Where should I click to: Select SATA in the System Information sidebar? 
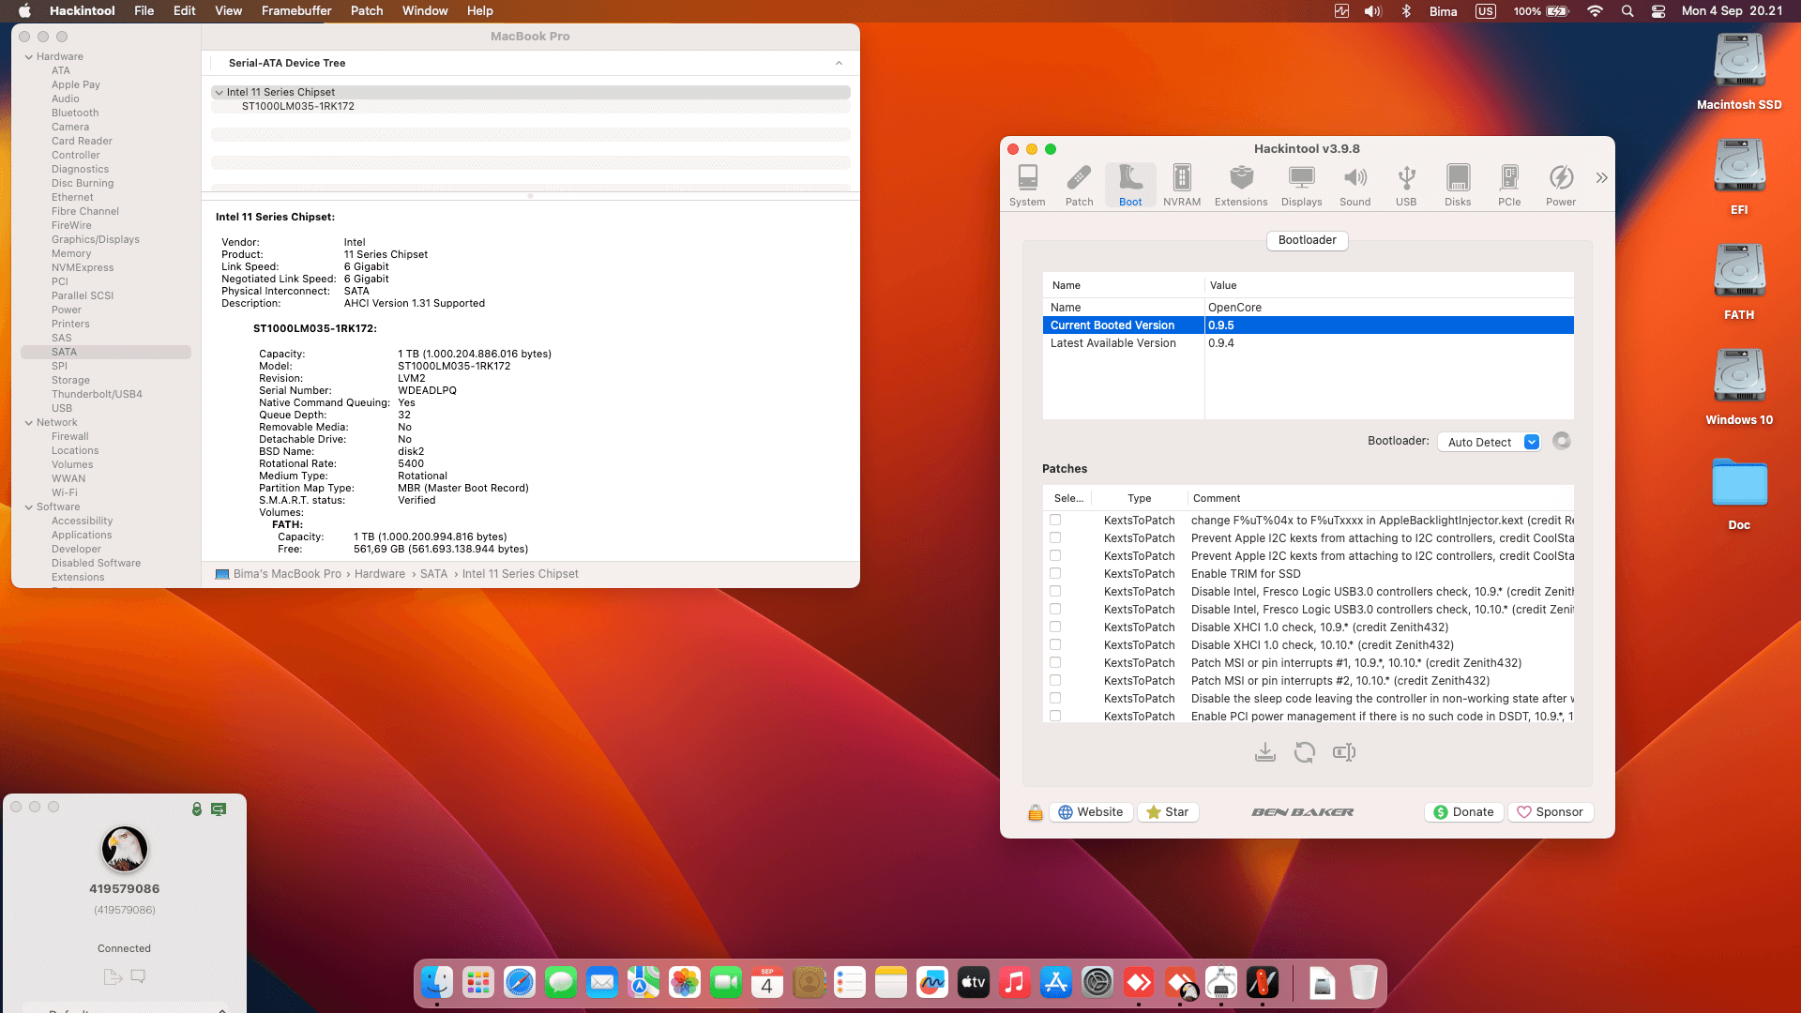pyautogui.click(x=64, y=352)
